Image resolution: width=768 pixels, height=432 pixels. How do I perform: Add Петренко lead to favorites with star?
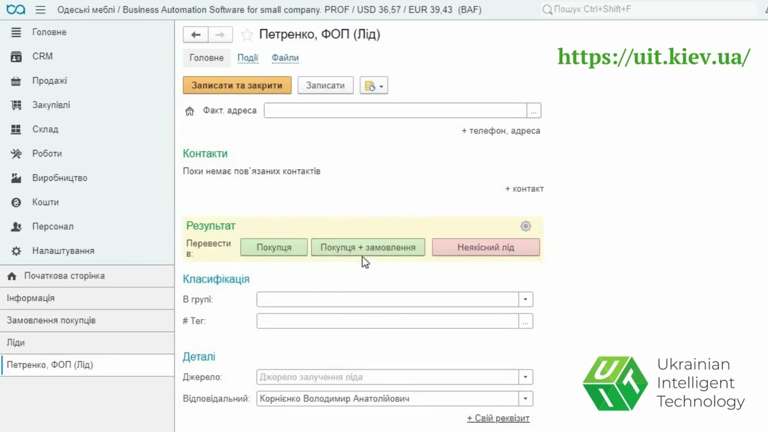click(247, 35)
